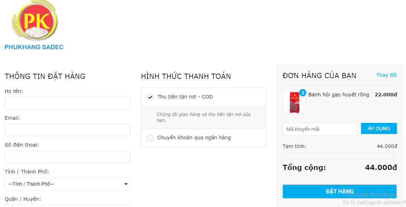This screenshot has width=406, height=207.
Task: Click the caret arrow of province select
Action: coord(126,184)
